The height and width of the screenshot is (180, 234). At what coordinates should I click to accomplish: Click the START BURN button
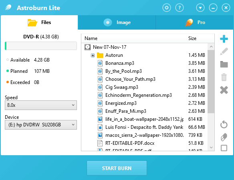[x=117, y=168]
